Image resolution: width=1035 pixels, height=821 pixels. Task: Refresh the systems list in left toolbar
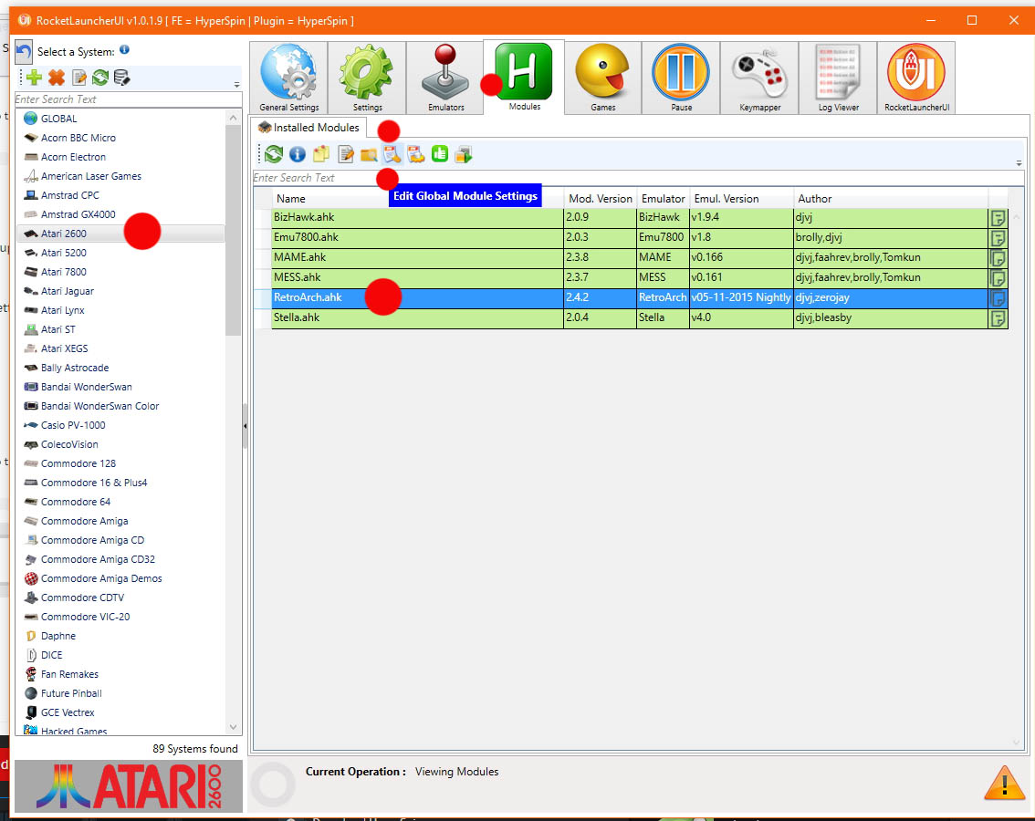point(100,78)
